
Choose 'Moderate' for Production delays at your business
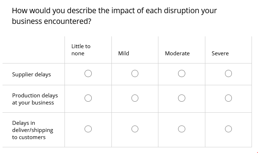(x=181, y=98)
